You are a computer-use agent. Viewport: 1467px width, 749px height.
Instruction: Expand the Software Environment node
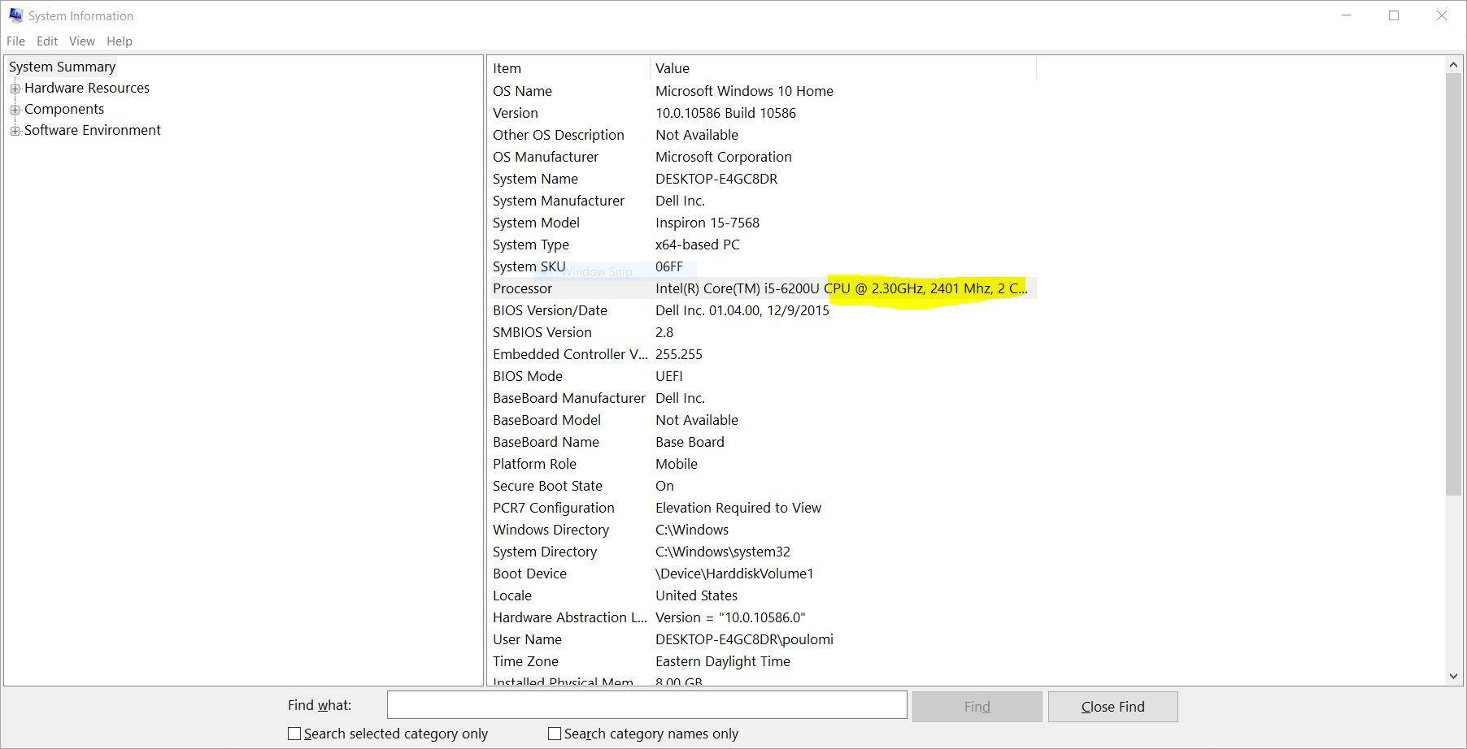[15, 131]
